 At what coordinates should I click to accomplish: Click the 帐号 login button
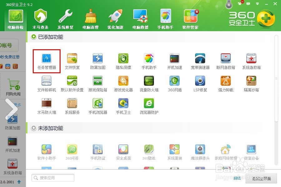pyautogui.click(x=9, y=46)
